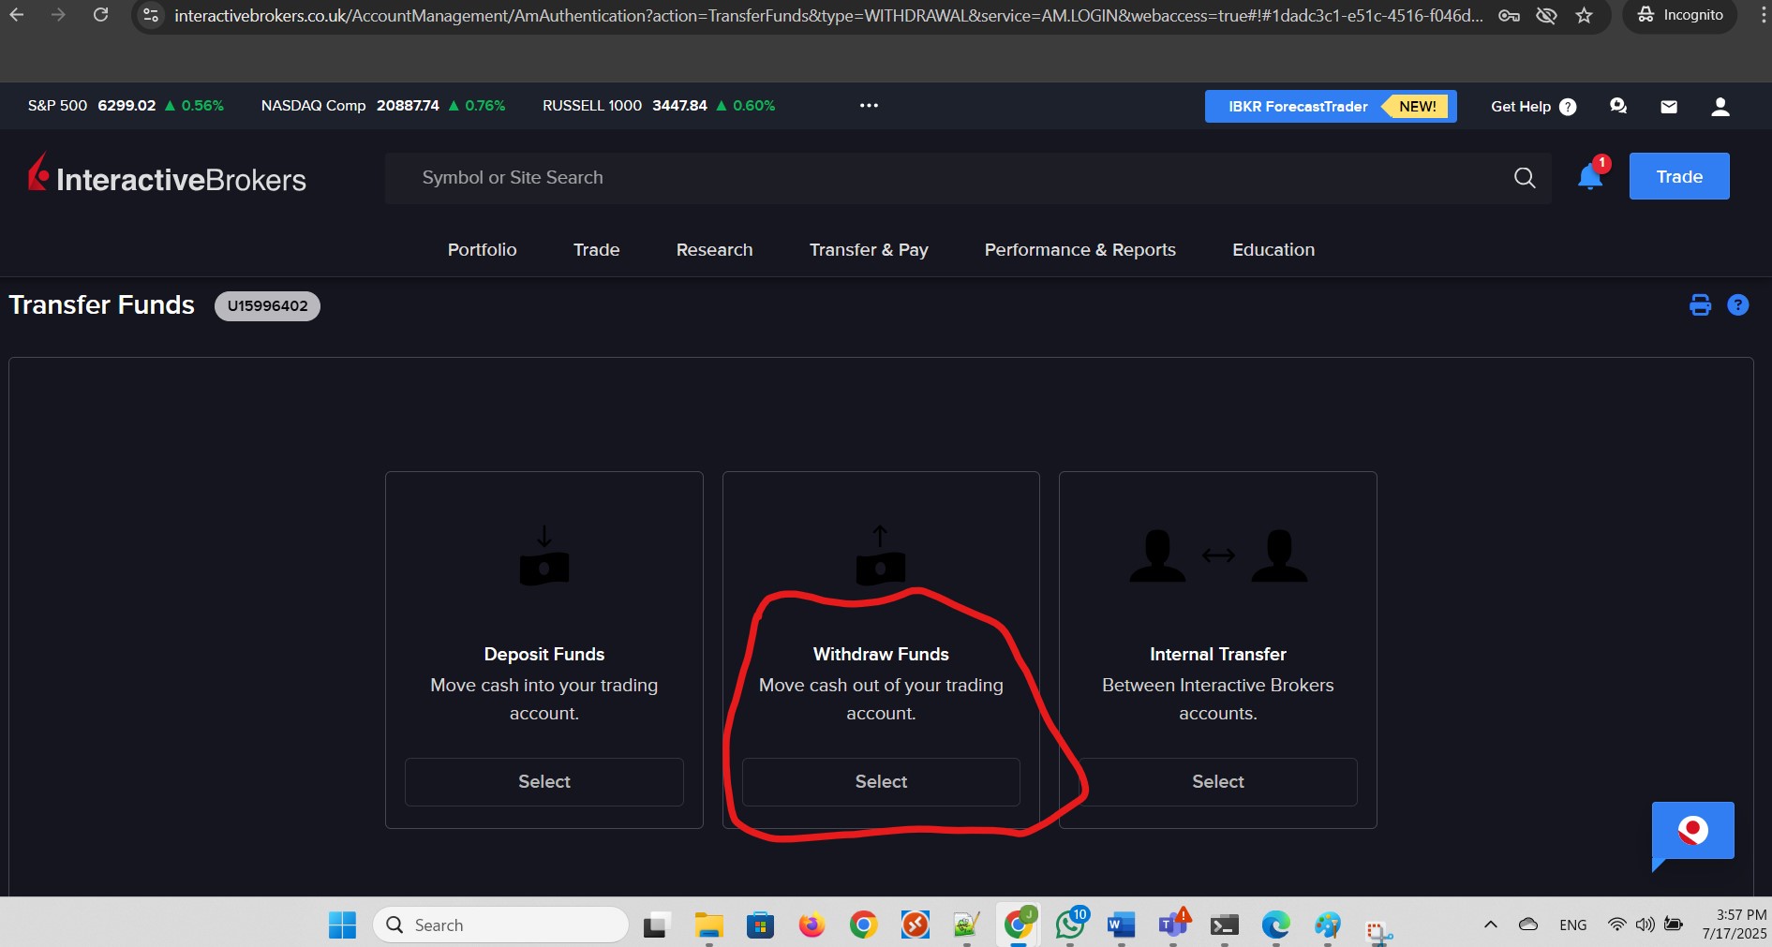Open Get Help question icon
Screen dimensions: 1772x947
coord(1568,107)
